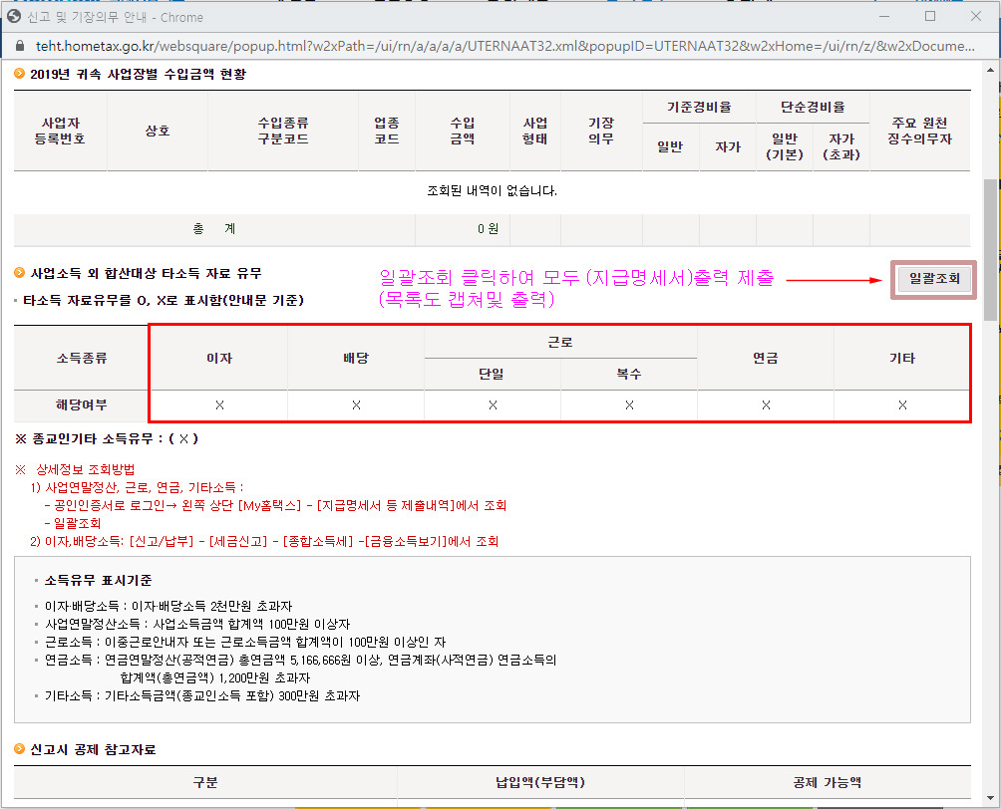Click the X value under 배당

(356, 405)
